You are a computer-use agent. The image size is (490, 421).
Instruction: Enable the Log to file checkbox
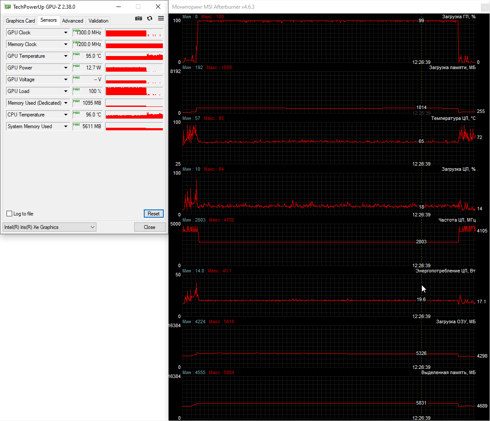click(10, 213)
